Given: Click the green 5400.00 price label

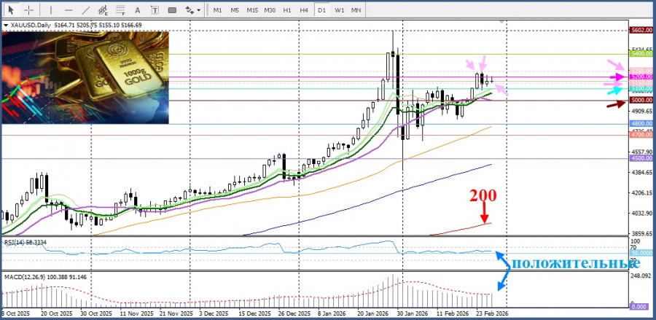Looking at the screenshot, I should 641,54.
